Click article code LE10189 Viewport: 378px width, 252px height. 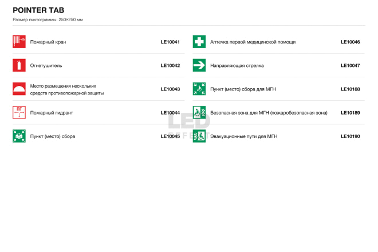351,113
